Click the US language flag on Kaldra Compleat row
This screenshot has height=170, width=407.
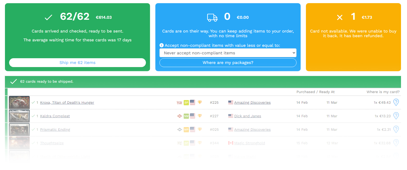(x=193, y=116)
